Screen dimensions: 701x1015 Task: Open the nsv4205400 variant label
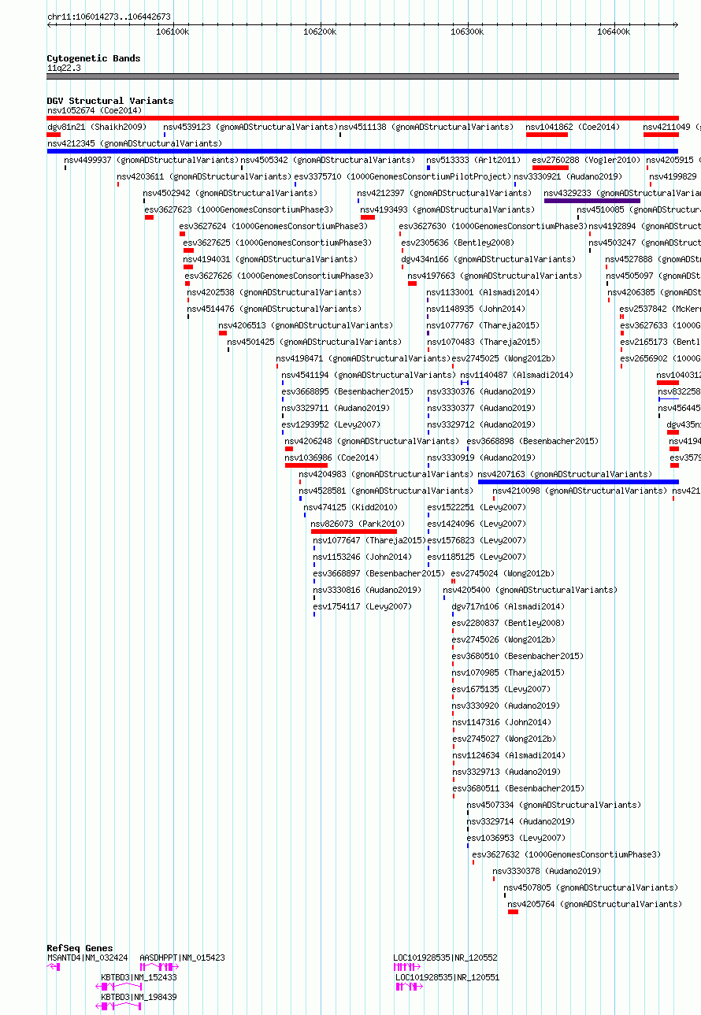[530, 590]
